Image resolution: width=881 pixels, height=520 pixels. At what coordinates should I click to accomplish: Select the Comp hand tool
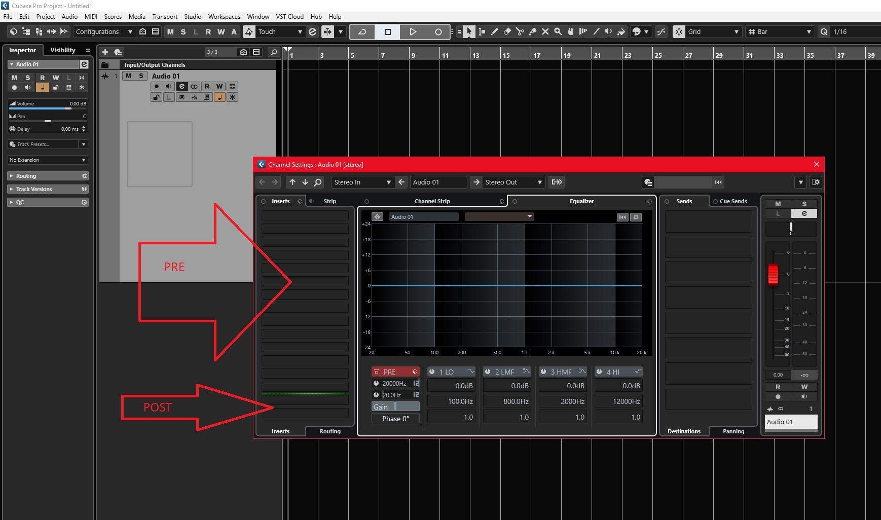point(570,31)
